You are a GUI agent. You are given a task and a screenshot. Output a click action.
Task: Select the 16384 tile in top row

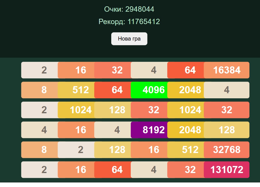coord(227,70)
